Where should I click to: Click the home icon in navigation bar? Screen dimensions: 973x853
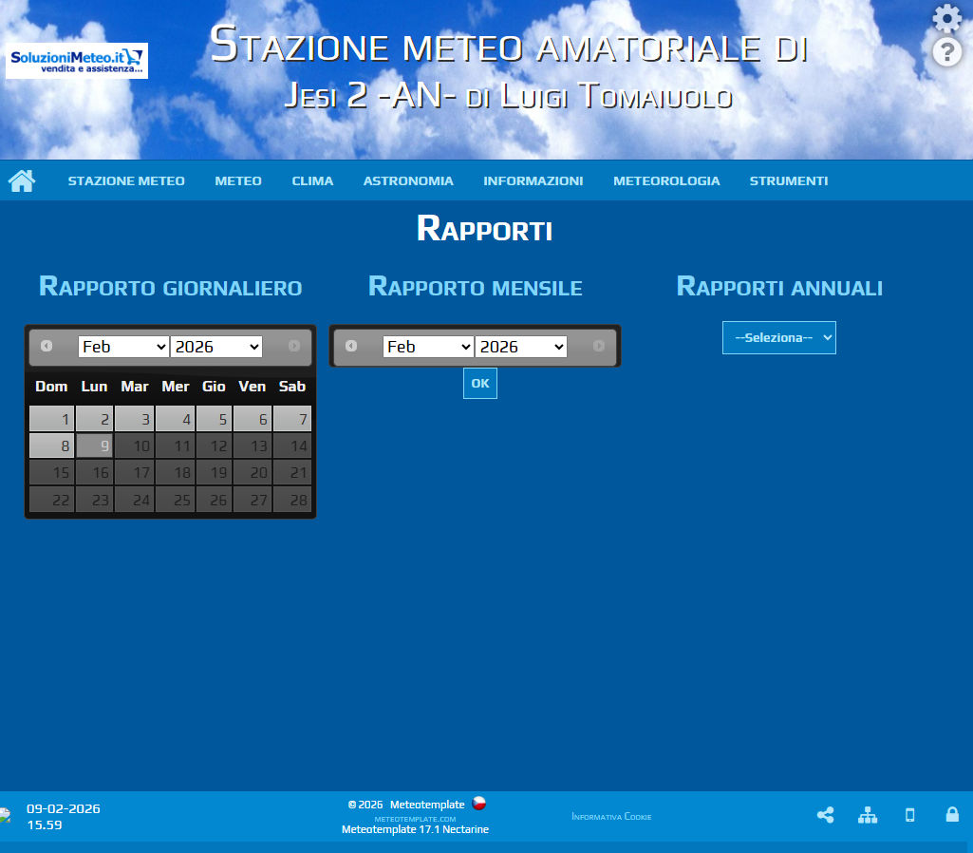(22, 180)
